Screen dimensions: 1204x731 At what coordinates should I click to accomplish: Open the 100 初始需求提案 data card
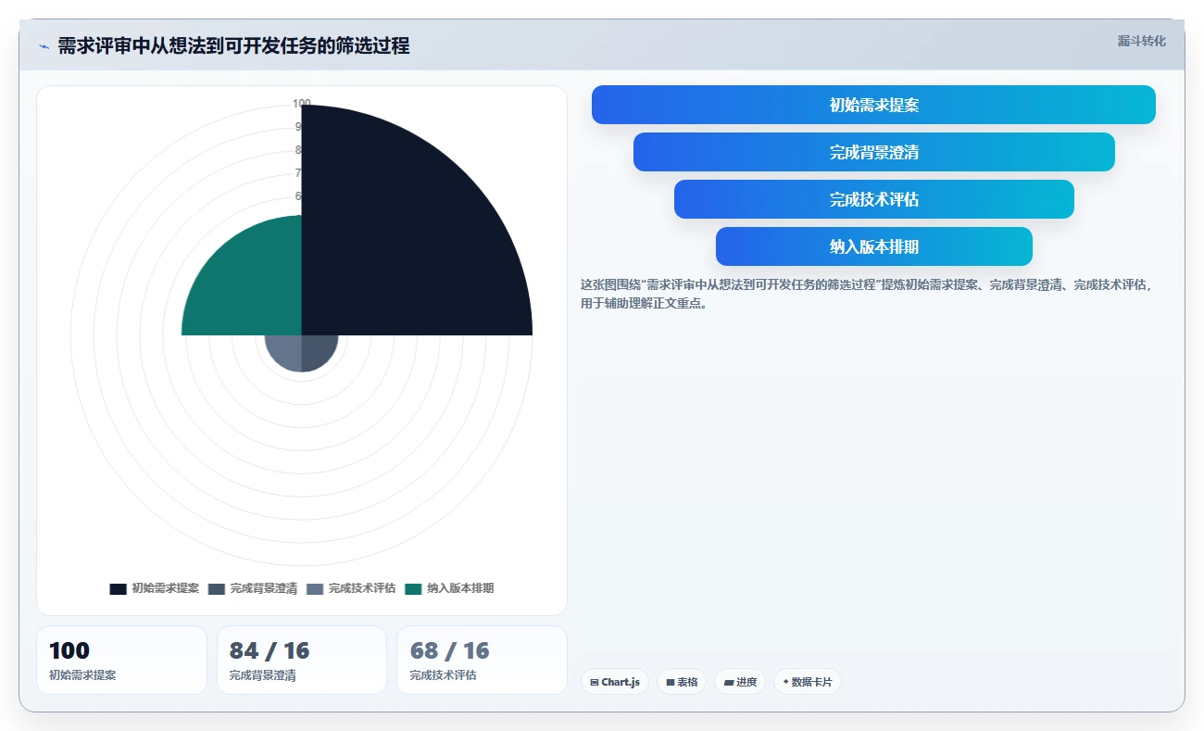tap(121, 660)
